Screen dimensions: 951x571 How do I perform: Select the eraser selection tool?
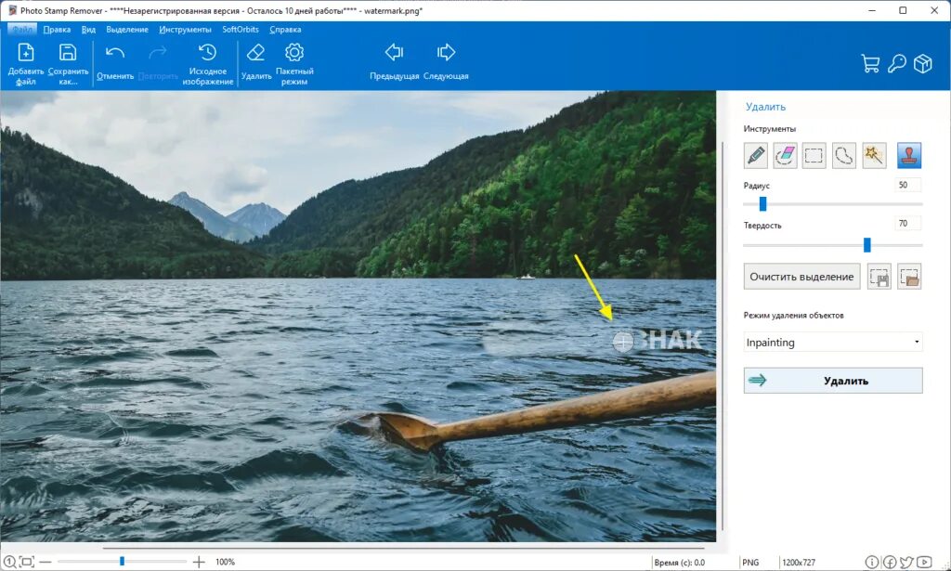(785, 156)
